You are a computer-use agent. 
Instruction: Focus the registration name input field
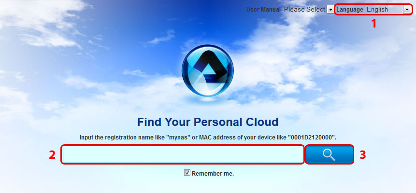coord(183,154)
